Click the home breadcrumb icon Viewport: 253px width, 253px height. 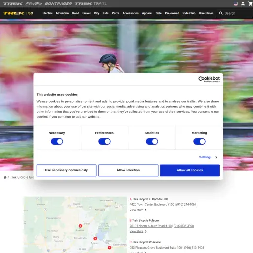tap(5, 177)
